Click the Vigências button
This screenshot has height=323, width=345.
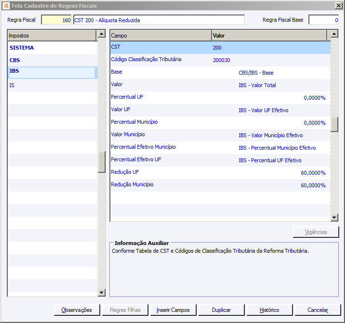(x=316, y=232)
